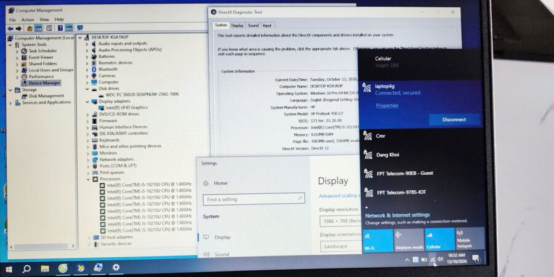Expand the Network adapters category arrow

(87, 159)
